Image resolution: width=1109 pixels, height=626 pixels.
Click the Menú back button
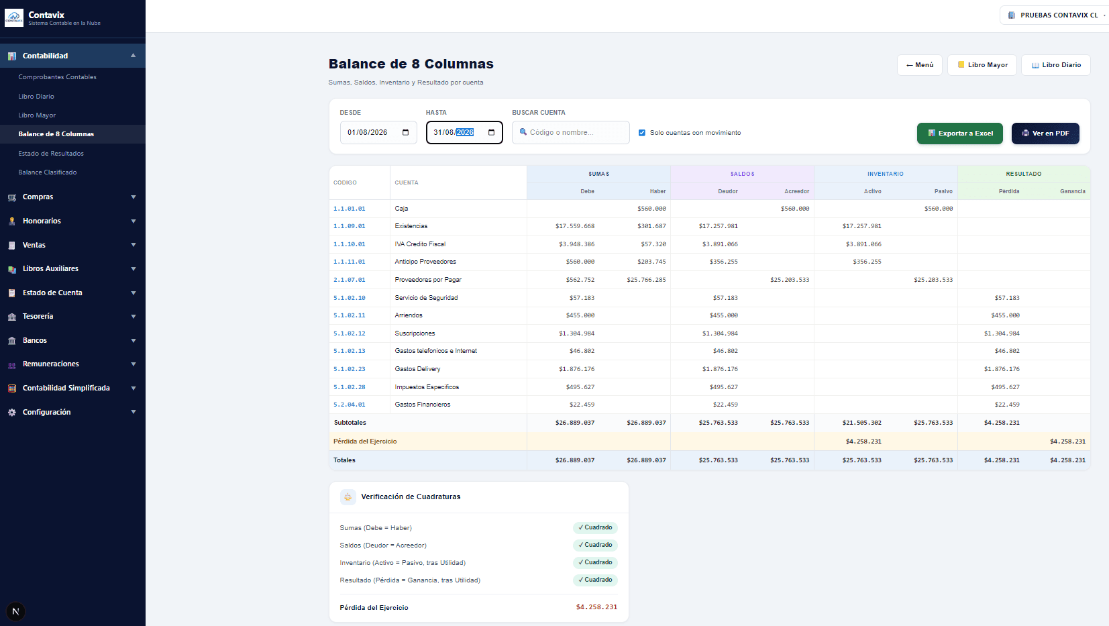click(920, 65)
